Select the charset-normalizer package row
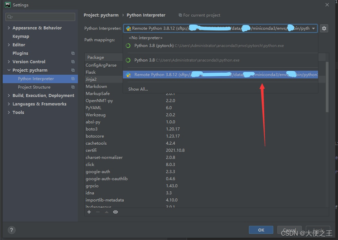This screenshot has width=338, height=240. [x=205, y=158]
